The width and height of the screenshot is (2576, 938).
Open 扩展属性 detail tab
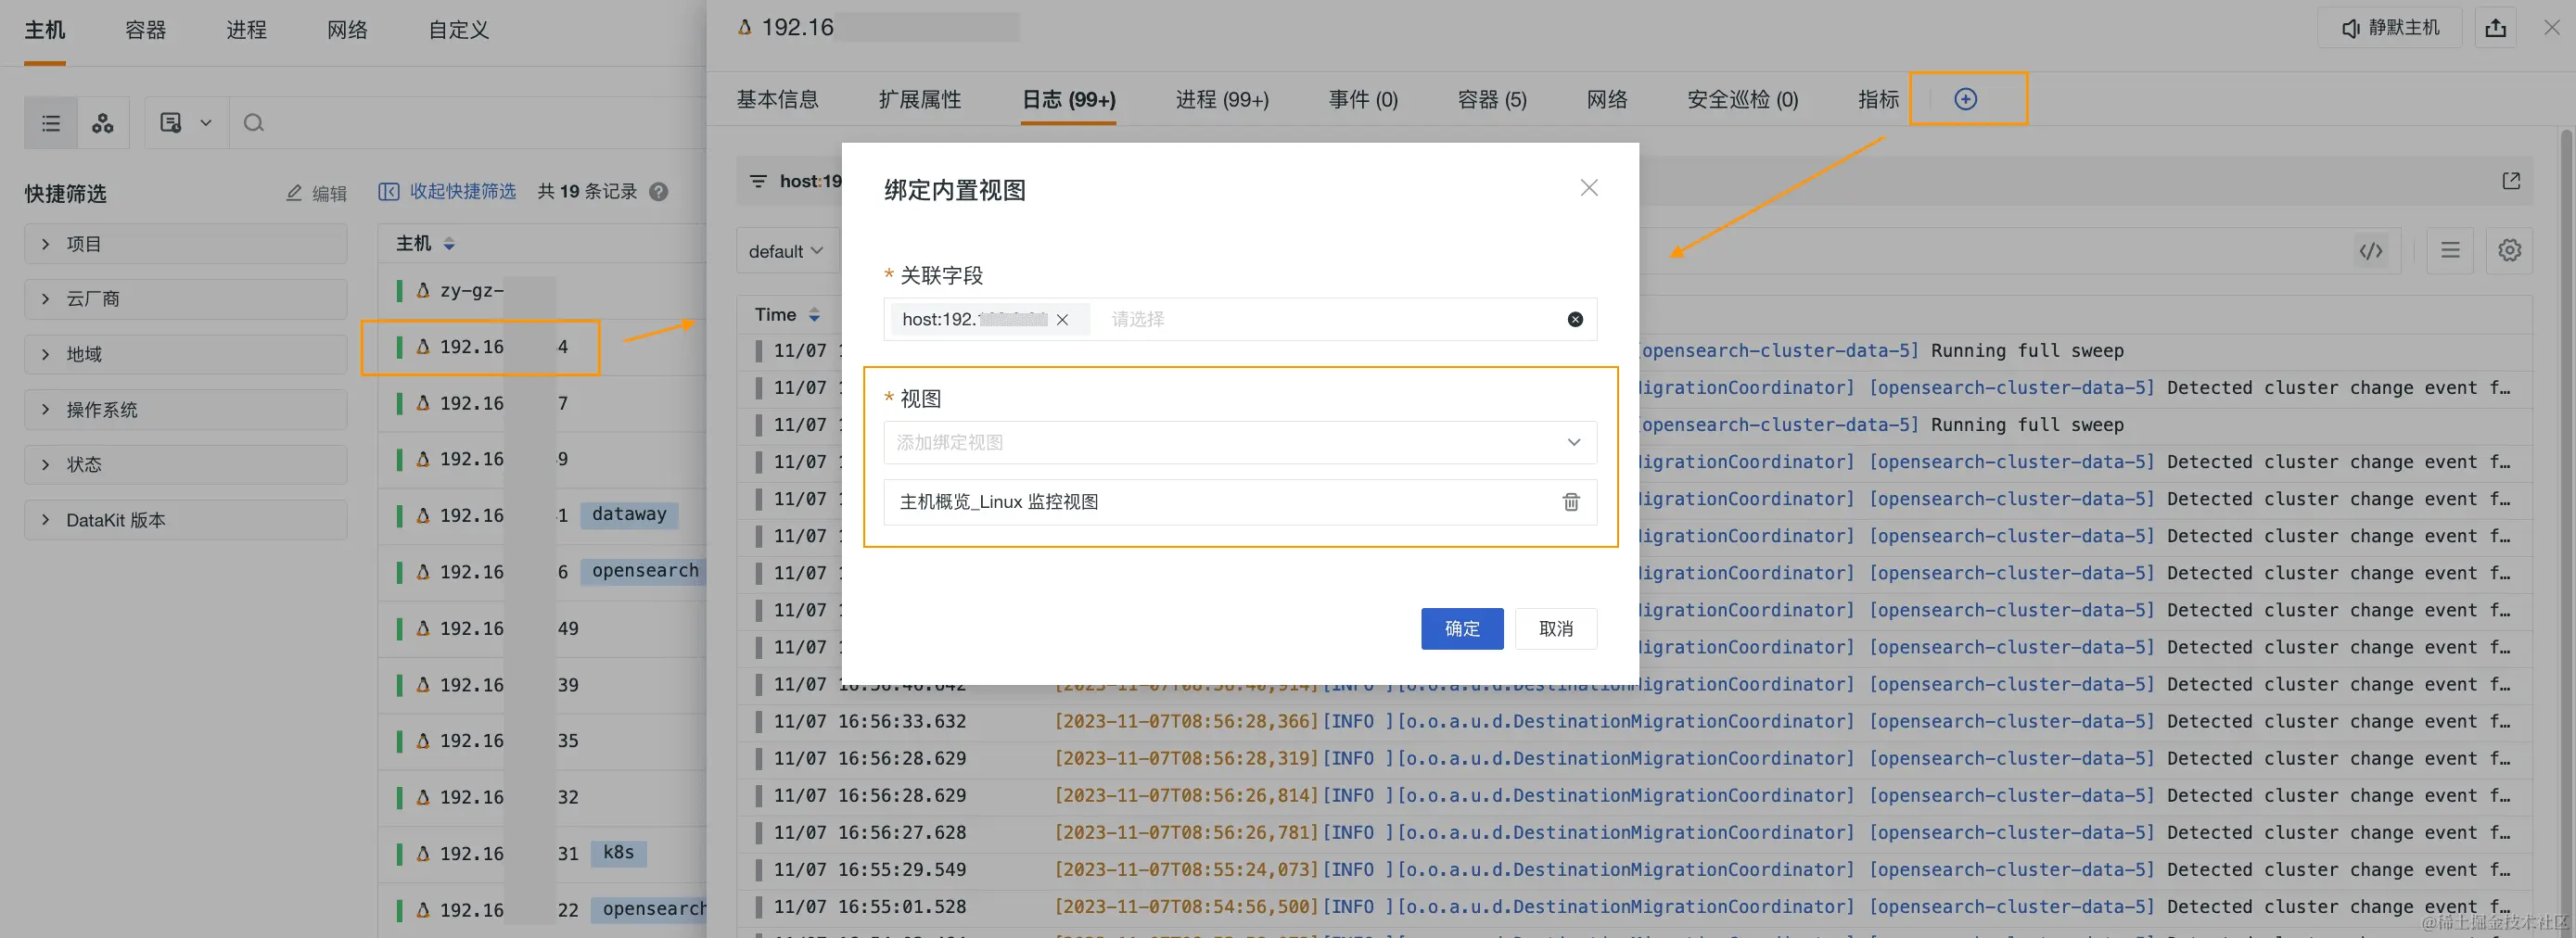click(x=920, y=99)
